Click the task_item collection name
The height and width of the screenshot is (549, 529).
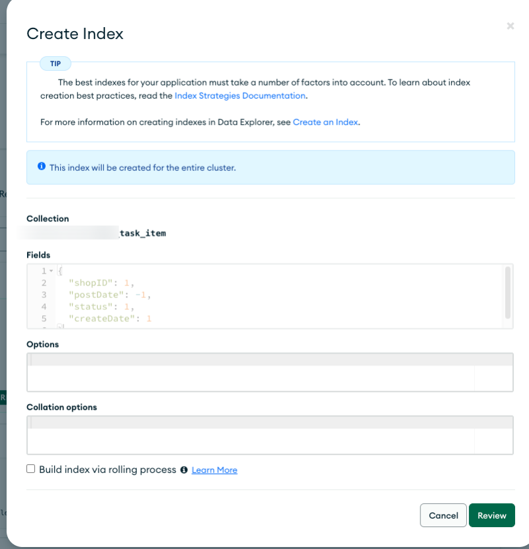coord(142,233)
